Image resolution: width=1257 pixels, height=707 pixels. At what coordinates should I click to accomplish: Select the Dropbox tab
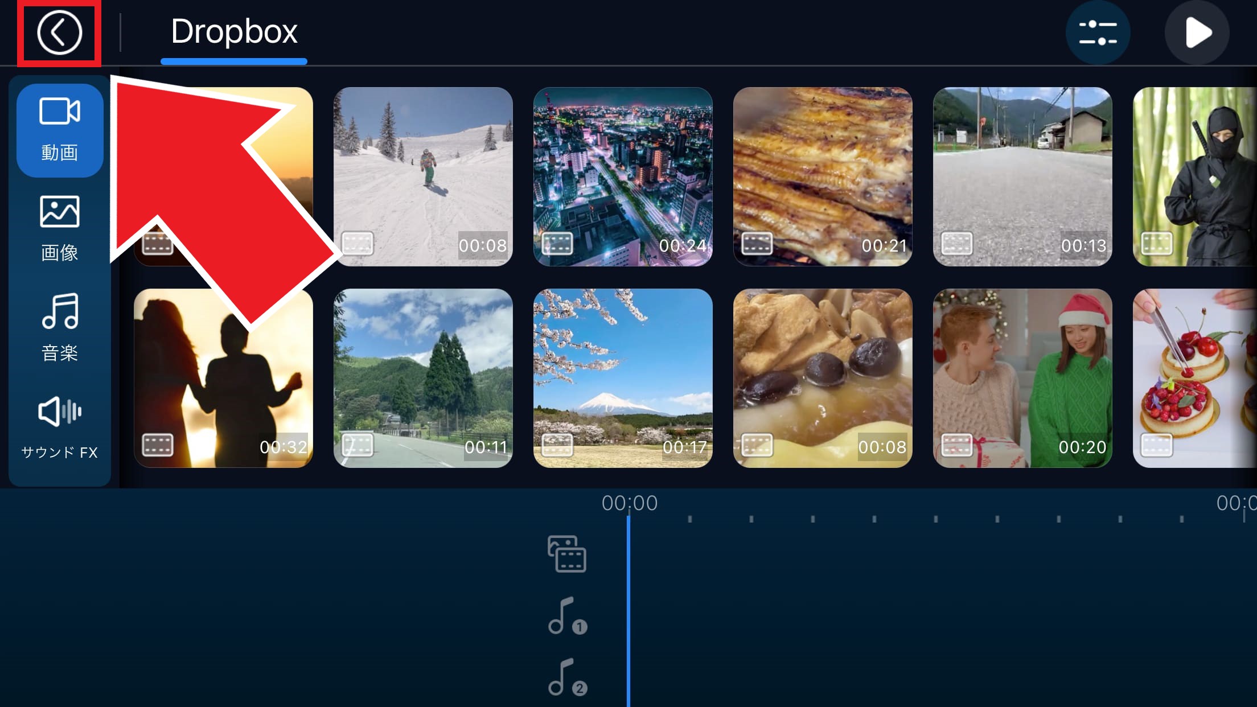click(x=234, y=32)
